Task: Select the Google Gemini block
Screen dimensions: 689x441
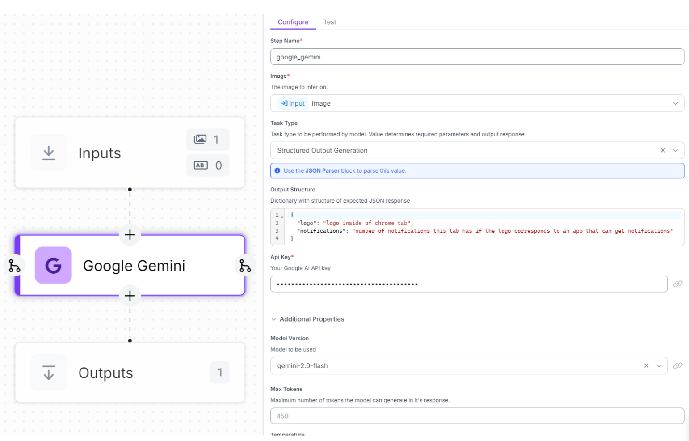Action: [x=130, y=266]
